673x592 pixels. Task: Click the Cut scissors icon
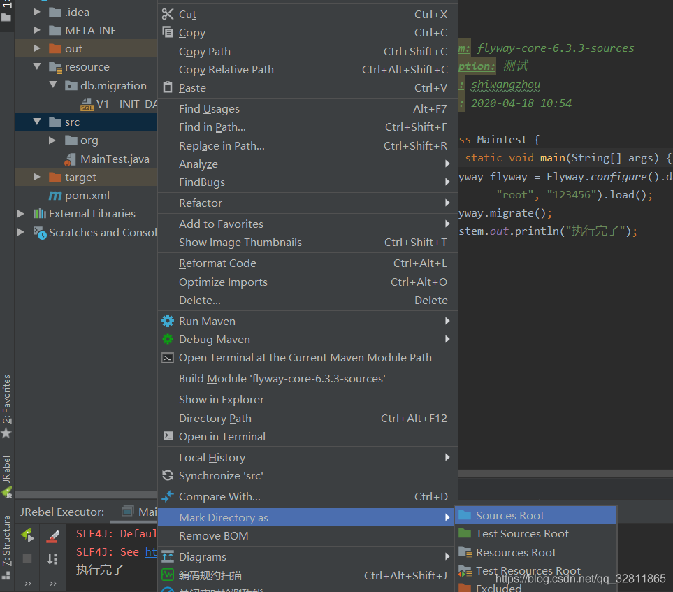click(168, 14)
